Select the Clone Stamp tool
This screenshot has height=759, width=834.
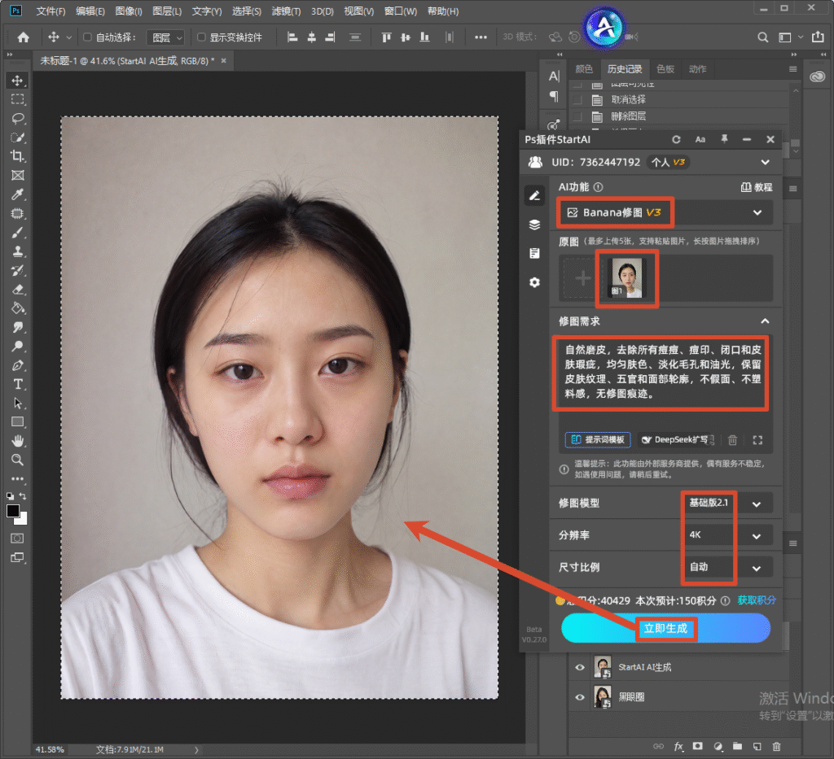(17, 251)
